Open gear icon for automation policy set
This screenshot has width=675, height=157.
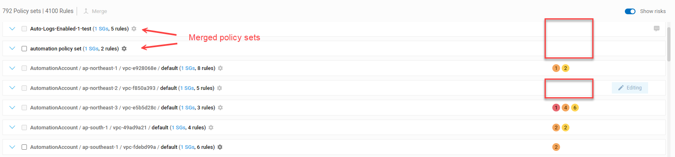click(124, 49)
